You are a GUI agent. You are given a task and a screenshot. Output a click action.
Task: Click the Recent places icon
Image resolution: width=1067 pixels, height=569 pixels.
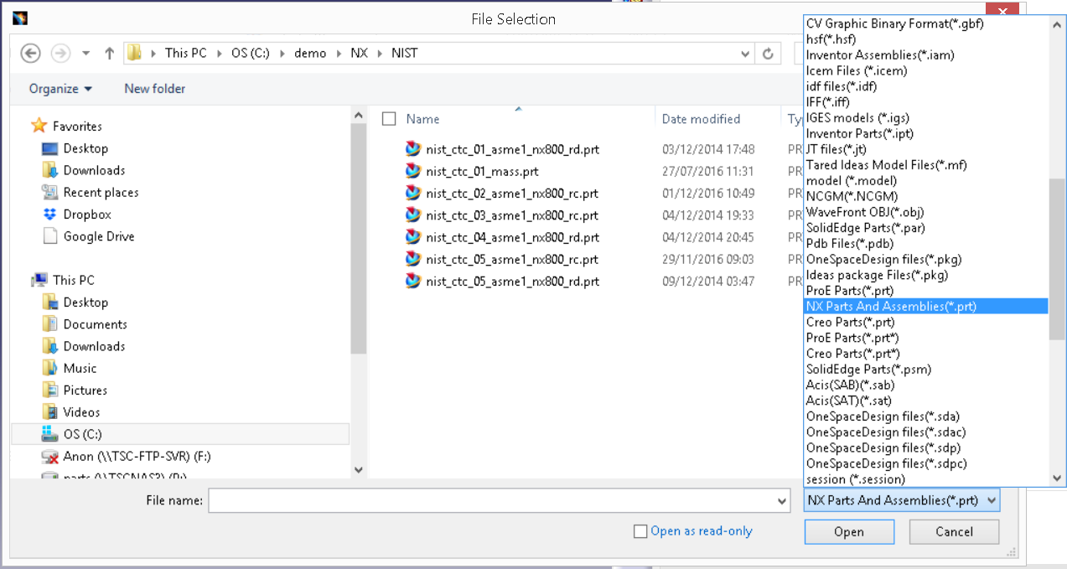[50, 192]
